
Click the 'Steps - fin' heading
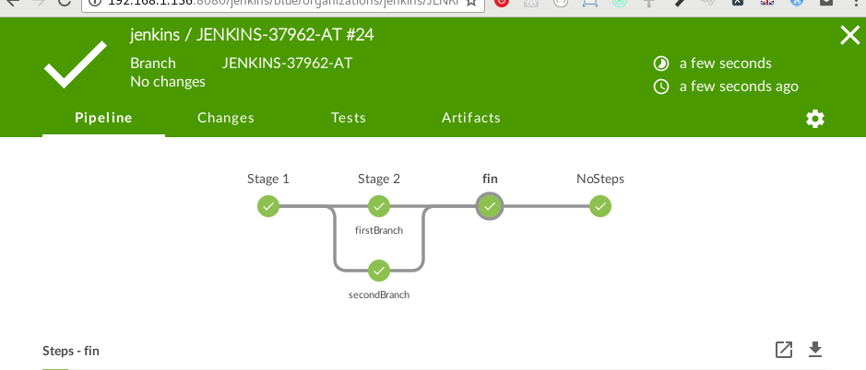pyautogui.click(x=71, y=351)
